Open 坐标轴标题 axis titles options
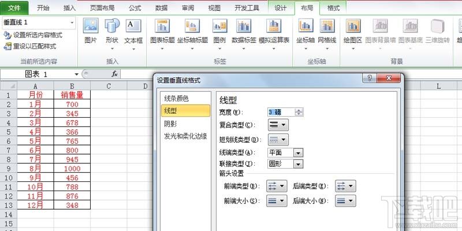 click(192, 33)
